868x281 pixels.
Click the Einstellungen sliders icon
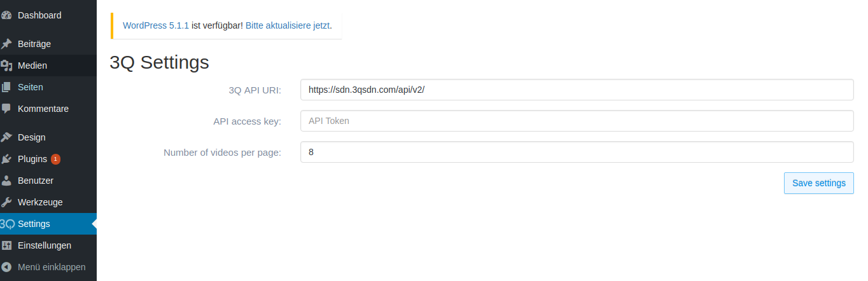[x=6, y=245]
